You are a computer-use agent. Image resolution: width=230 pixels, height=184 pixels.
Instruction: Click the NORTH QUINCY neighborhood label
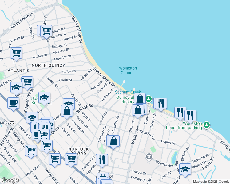tap(48, 65)
